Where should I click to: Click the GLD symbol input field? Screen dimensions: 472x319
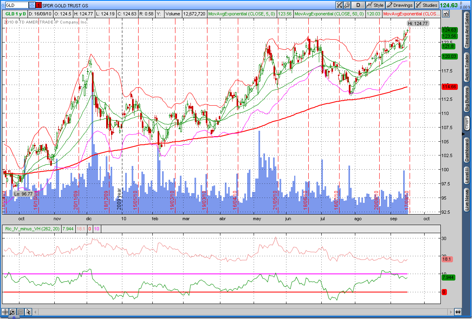[17, 5]
